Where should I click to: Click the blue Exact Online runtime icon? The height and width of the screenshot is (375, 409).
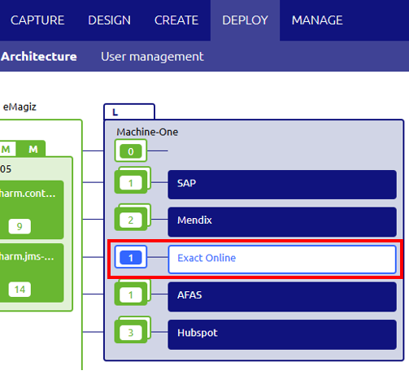131,257
